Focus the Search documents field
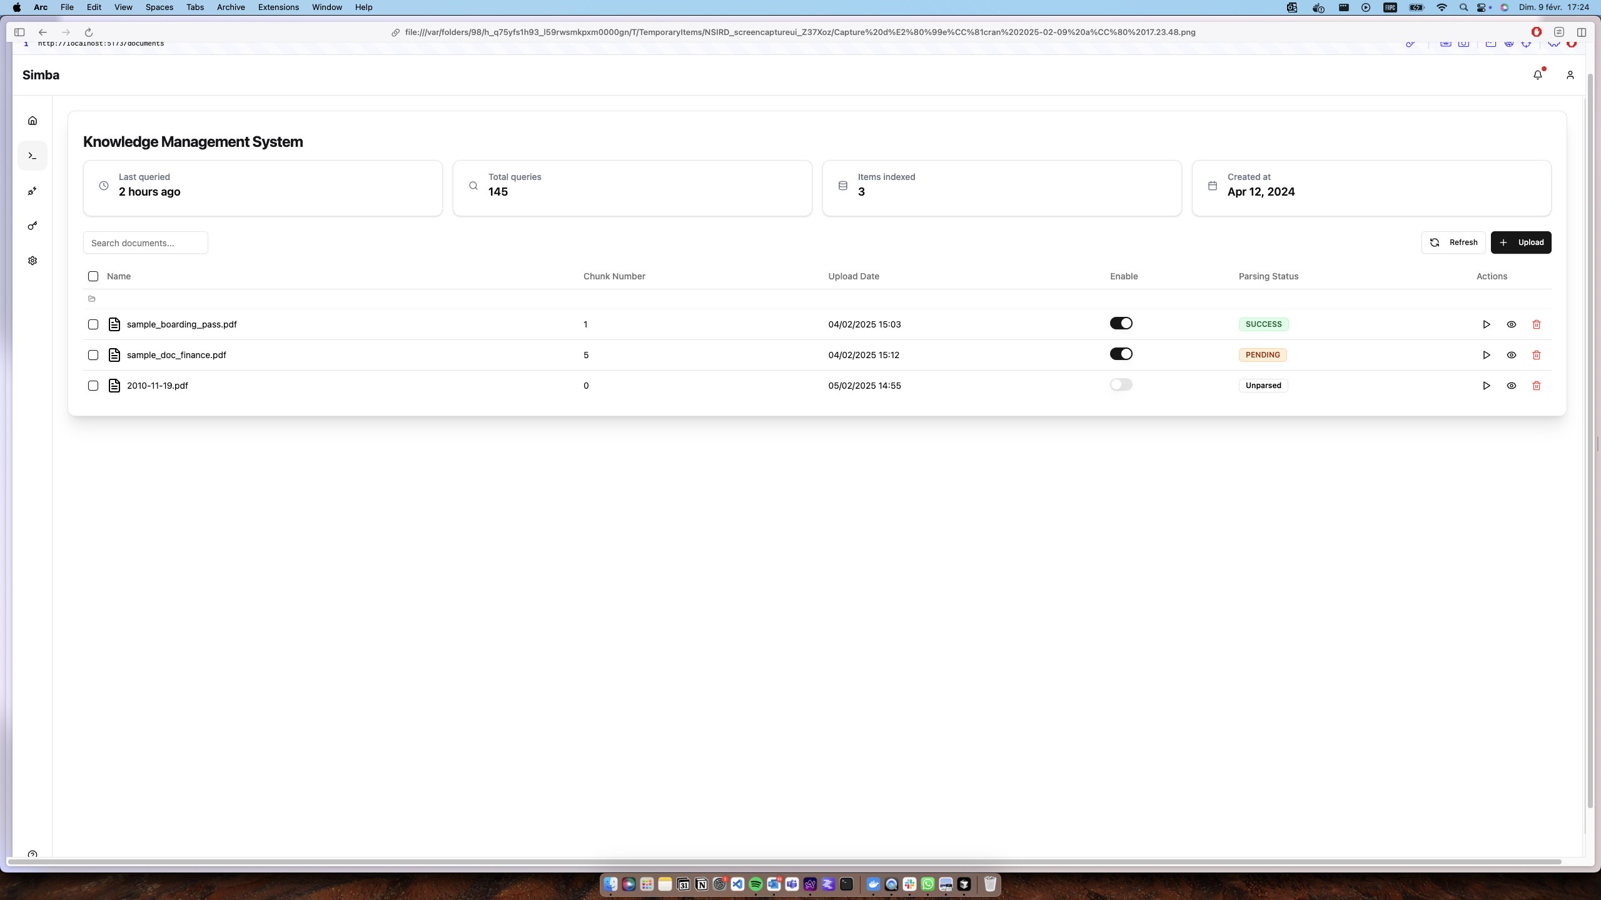1601x900 pixels. tap(146, 242)
